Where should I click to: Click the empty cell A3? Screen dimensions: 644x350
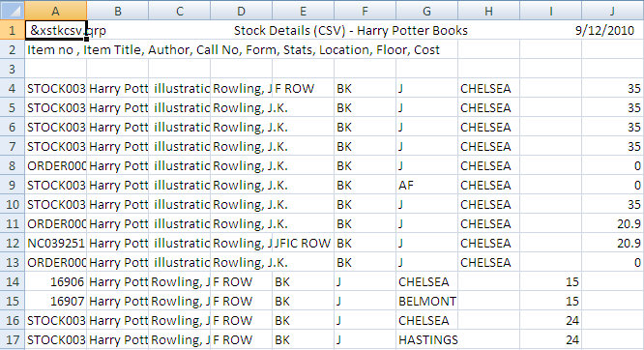(x=56, y=69)
